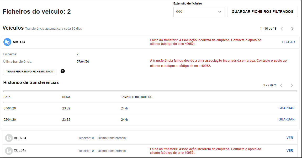Save the 07/04/20 transfer file with Guardar
This screenshot has width=302, height=158.
287,108
